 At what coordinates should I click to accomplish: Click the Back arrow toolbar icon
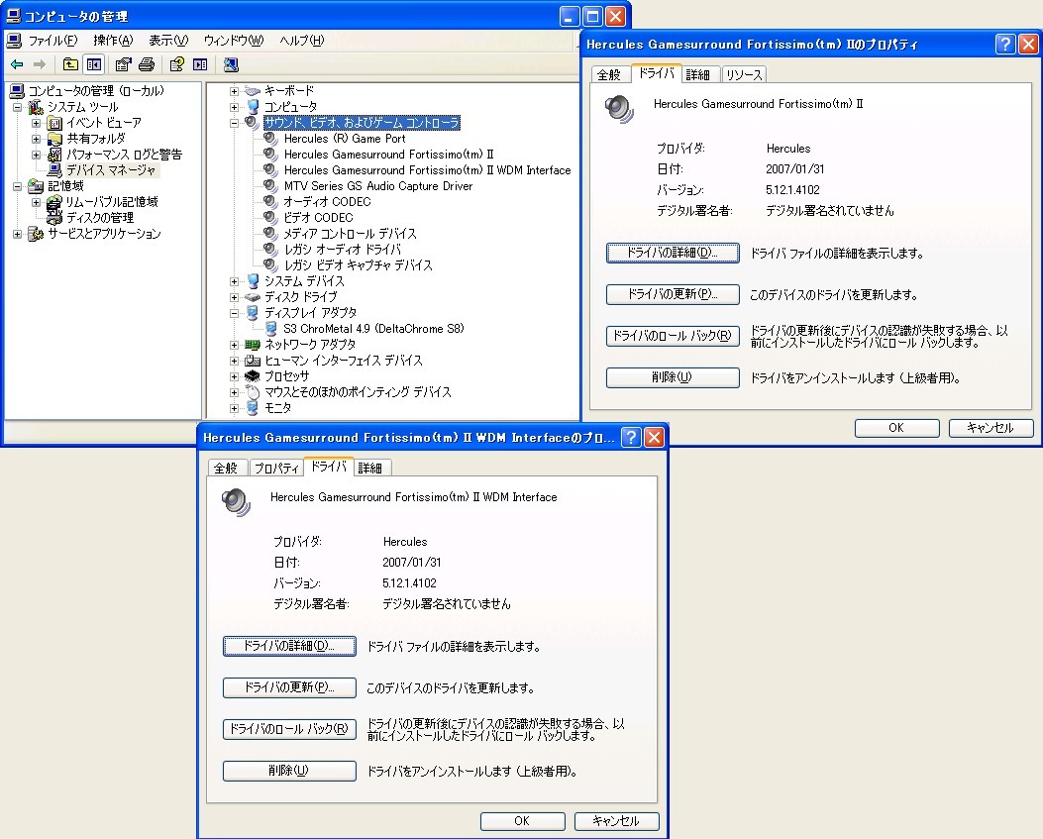[x=17, y=64]
